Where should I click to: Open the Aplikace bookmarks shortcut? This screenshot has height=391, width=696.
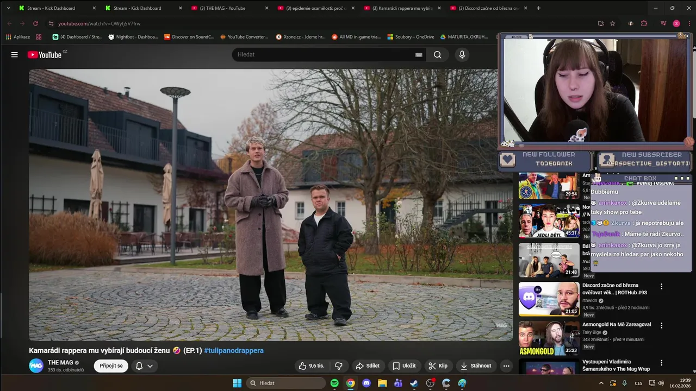tap(18, 37)
